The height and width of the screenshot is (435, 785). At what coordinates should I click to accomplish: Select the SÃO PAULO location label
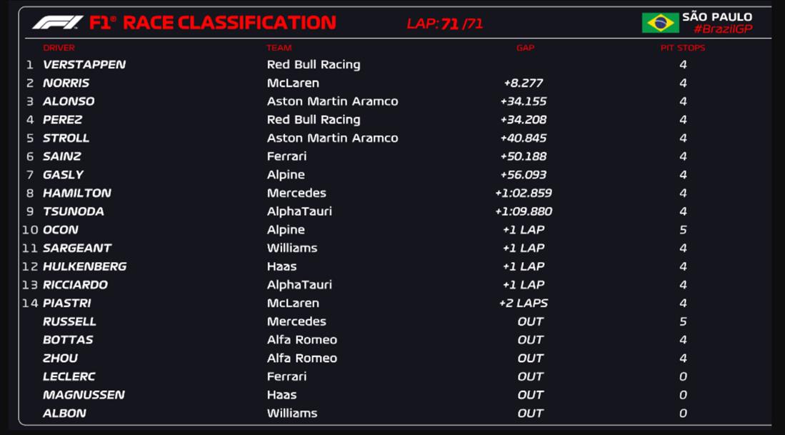pyautogui.click(x=716, y=16)
